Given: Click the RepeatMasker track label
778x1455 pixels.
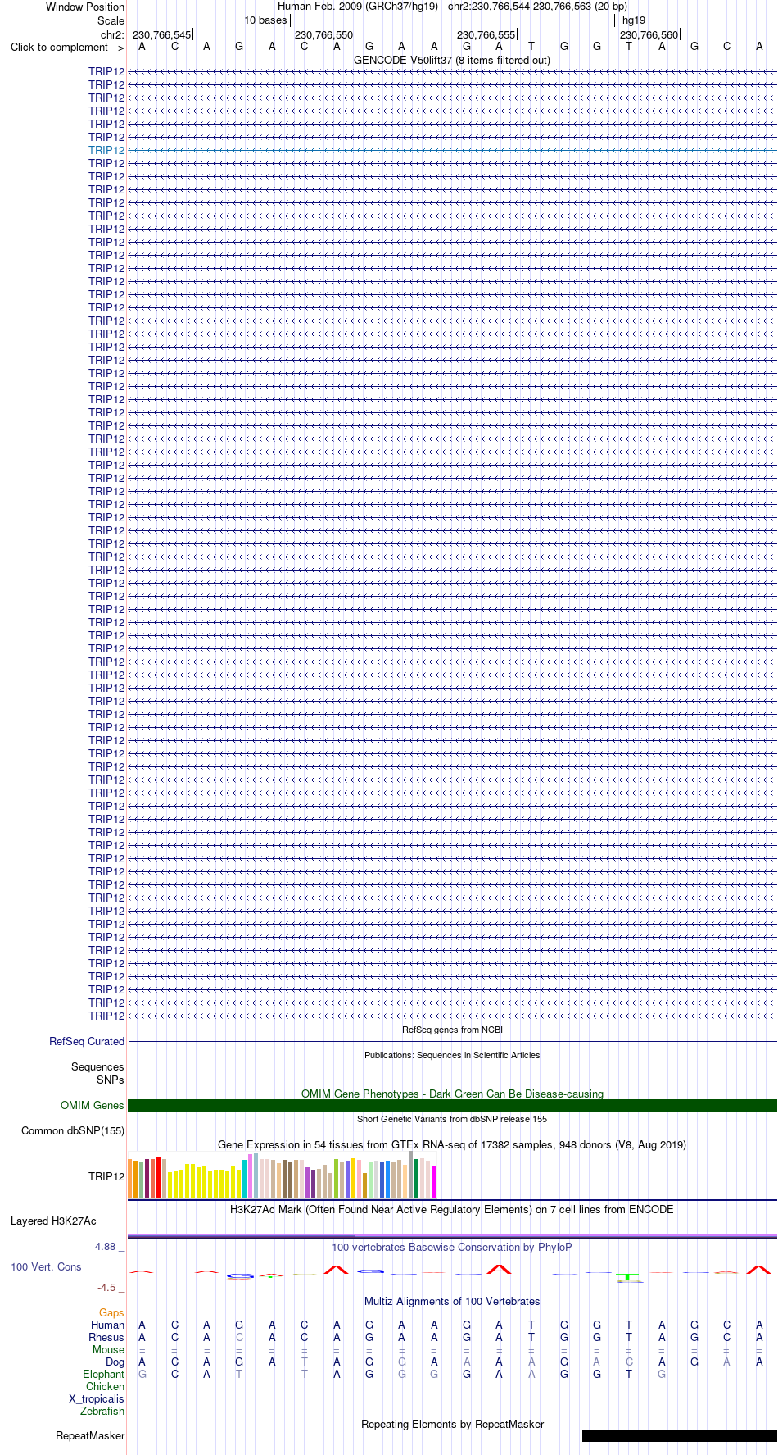Looking at the screenshot, I should pos(90,1436).
